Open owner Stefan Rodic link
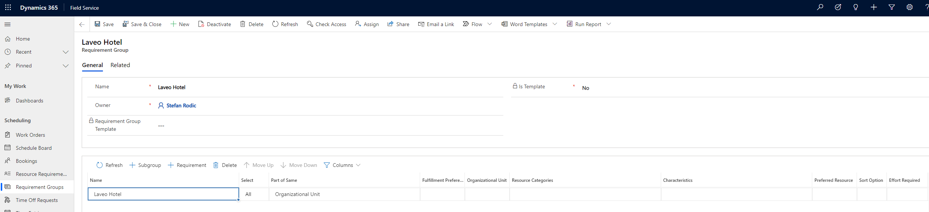The height and width of the screenshot is (212, 929). tap(181, 105)
